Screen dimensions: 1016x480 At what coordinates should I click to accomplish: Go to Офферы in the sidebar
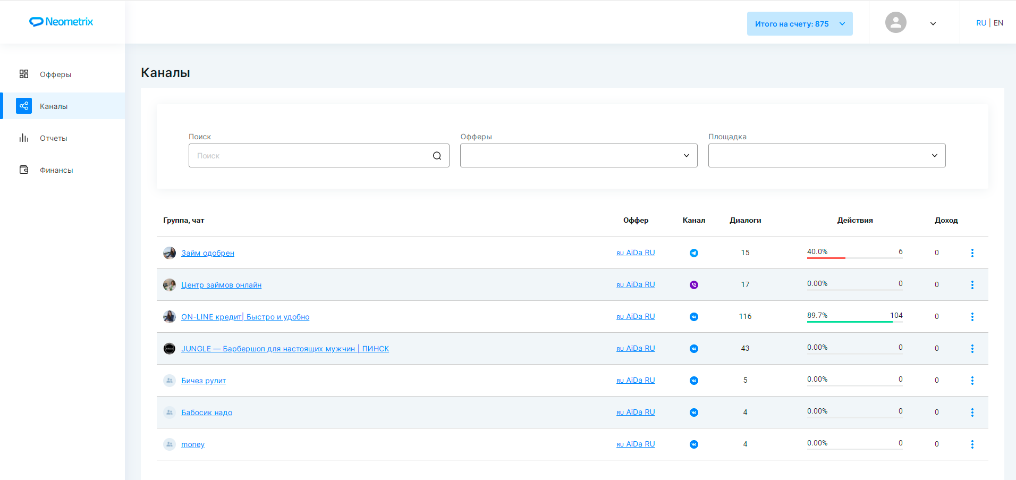(55, 74)
